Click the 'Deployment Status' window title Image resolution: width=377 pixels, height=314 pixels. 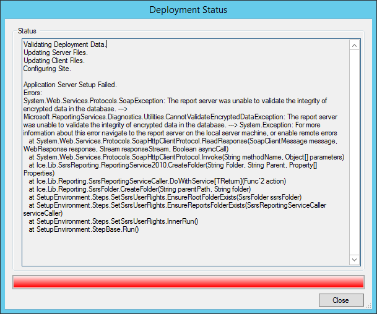coord(188,10)
